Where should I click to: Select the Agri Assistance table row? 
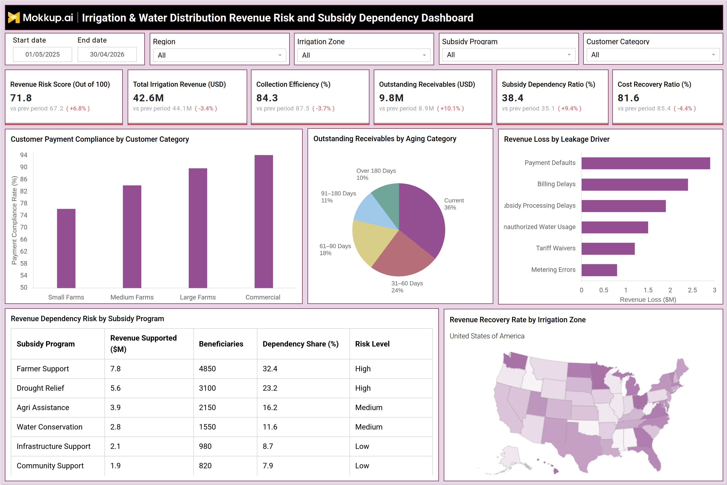(222, 408)
